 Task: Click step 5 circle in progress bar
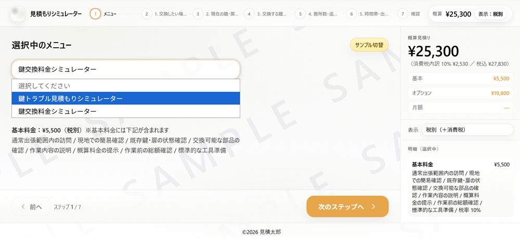coord(300,13)
